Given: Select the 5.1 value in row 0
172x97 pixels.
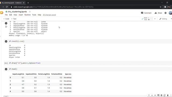Looking at the screenshot, I should pyautogui.click(x=23, y=78).
